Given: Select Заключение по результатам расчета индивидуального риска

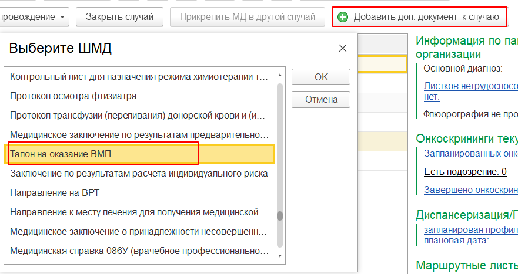Looking at the screenshot, I should pyautogui.click(x=139, y=174).
